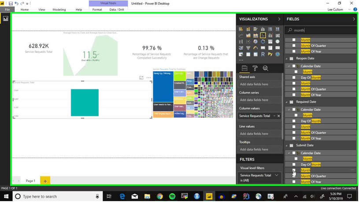359x202 pixels.
Task: Choose the Python visual
Action: 270,54
